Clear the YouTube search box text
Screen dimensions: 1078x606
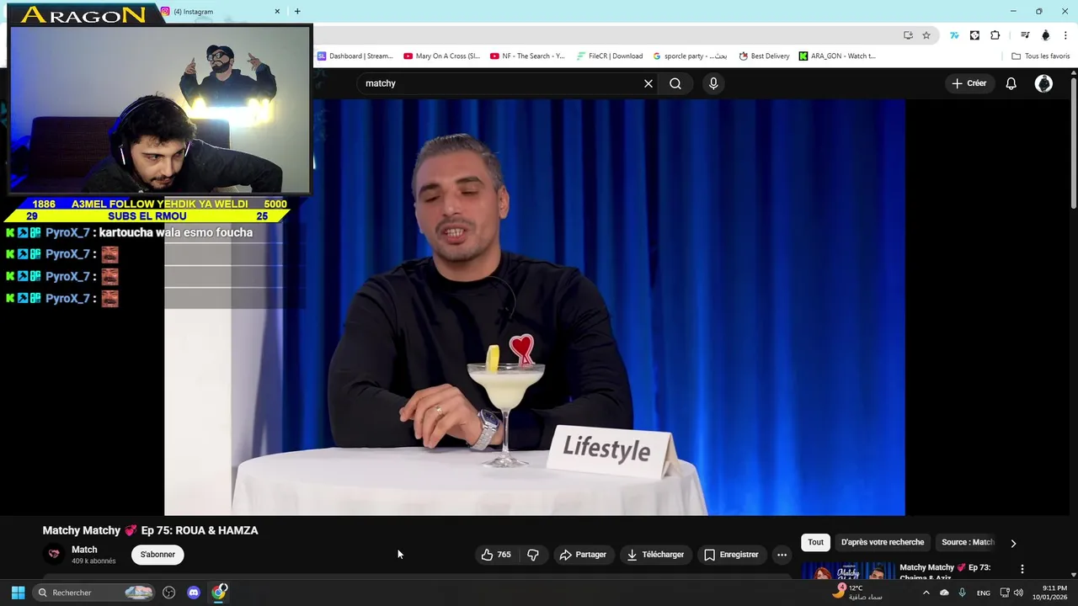tap(648, 83)
